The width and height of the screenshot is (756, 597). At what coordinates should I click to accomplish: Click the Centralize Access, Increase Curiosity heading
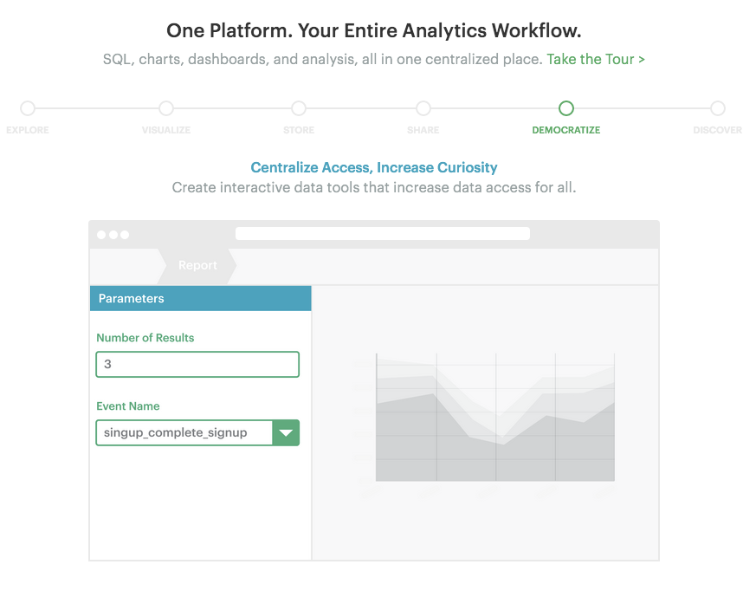[374, 167]
